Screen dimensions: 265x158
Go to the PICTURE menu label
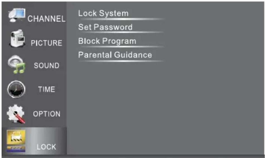click(x=46, y=43)
